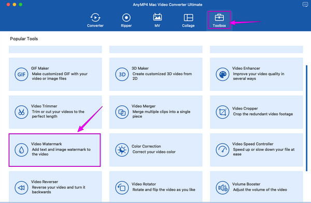Click the Collage layout icon
311x203 pixels.
tap(188, 18)
